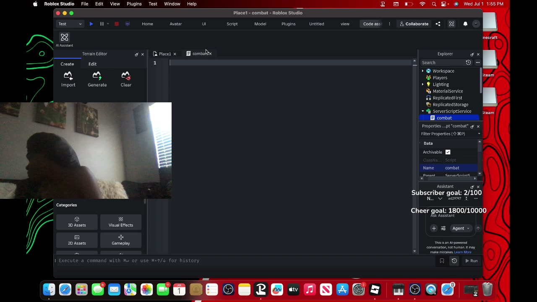This screenshot has height=302, width=537.
Task: Open the Explorer more options menu
Action: tap(477, 62)
